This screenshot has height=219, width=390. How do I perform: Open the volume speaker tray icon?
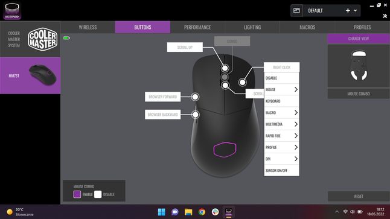pyautogui.click(x=353, y=212)
